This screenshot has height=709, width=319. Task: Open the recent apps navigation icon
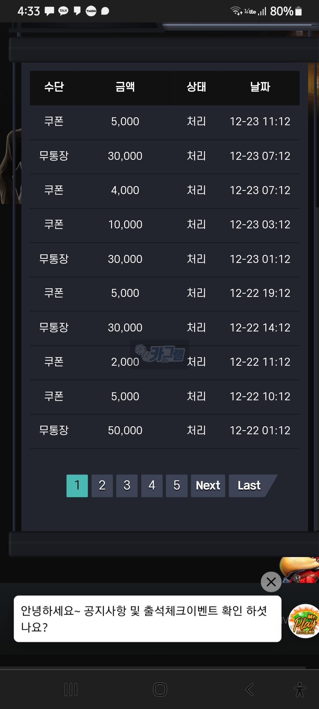point(71,690)
